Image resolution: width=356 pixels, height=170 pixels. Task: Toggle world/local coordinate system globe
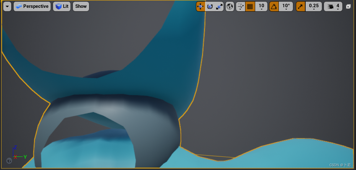230,7
